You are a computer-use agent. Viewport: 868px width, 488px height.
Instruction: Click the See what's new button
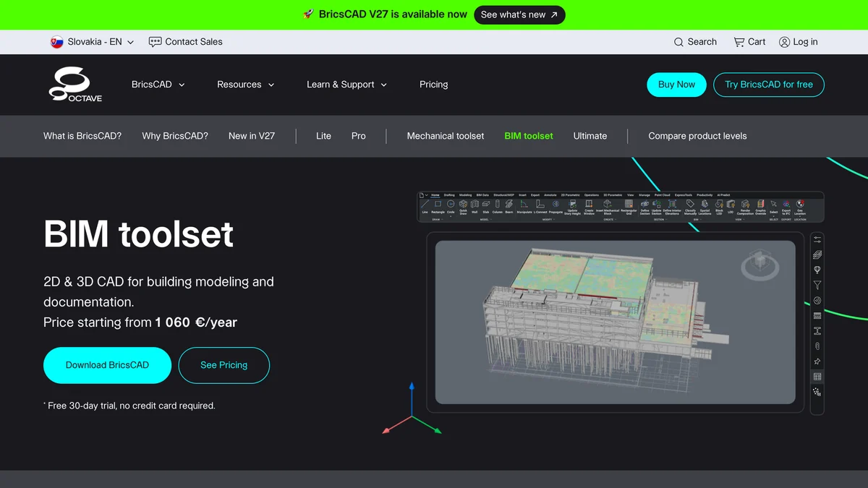click(519, 14)
